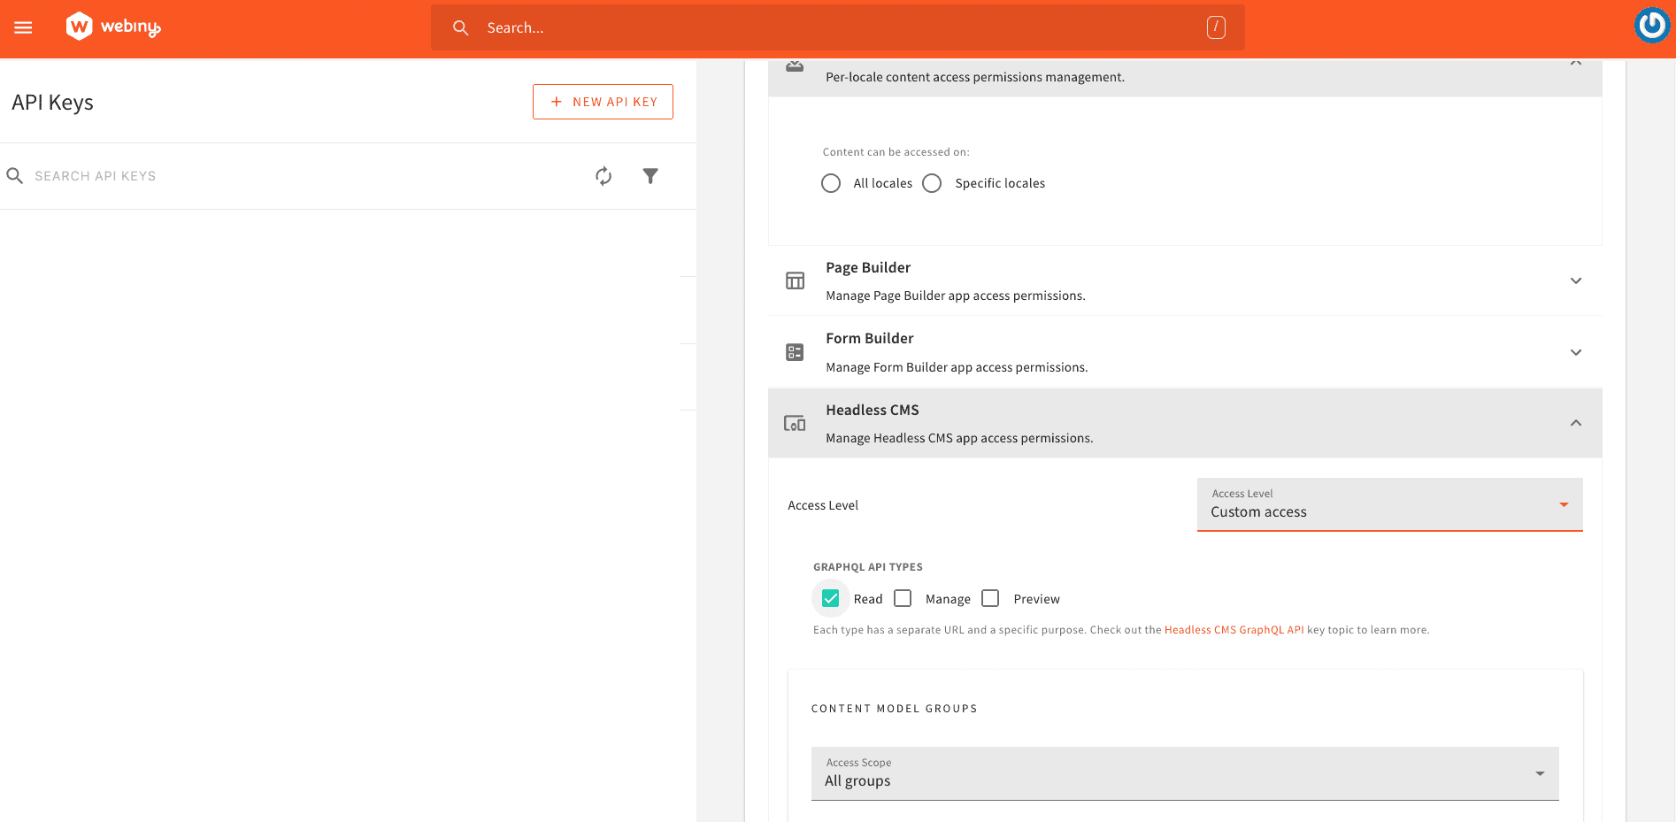Open the Headless CMS GraphQL API link
The height and width of the screenshot is (822, 1676).
click(1234, 630)
